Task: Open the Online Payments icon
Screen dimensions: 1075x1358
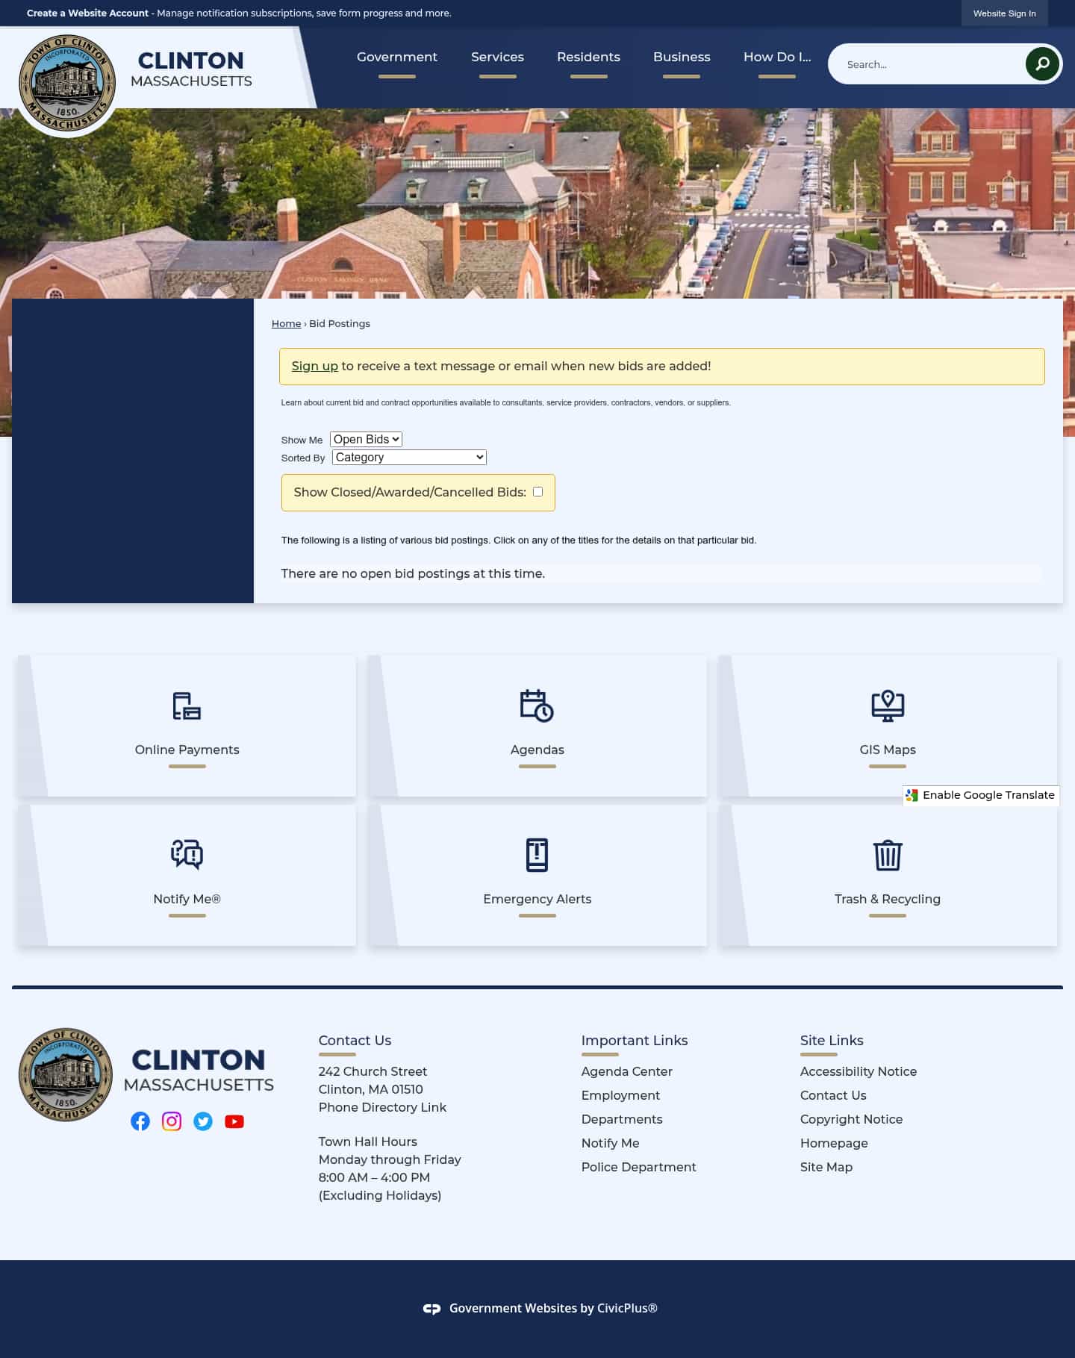Action: click(x=187, y=706)
